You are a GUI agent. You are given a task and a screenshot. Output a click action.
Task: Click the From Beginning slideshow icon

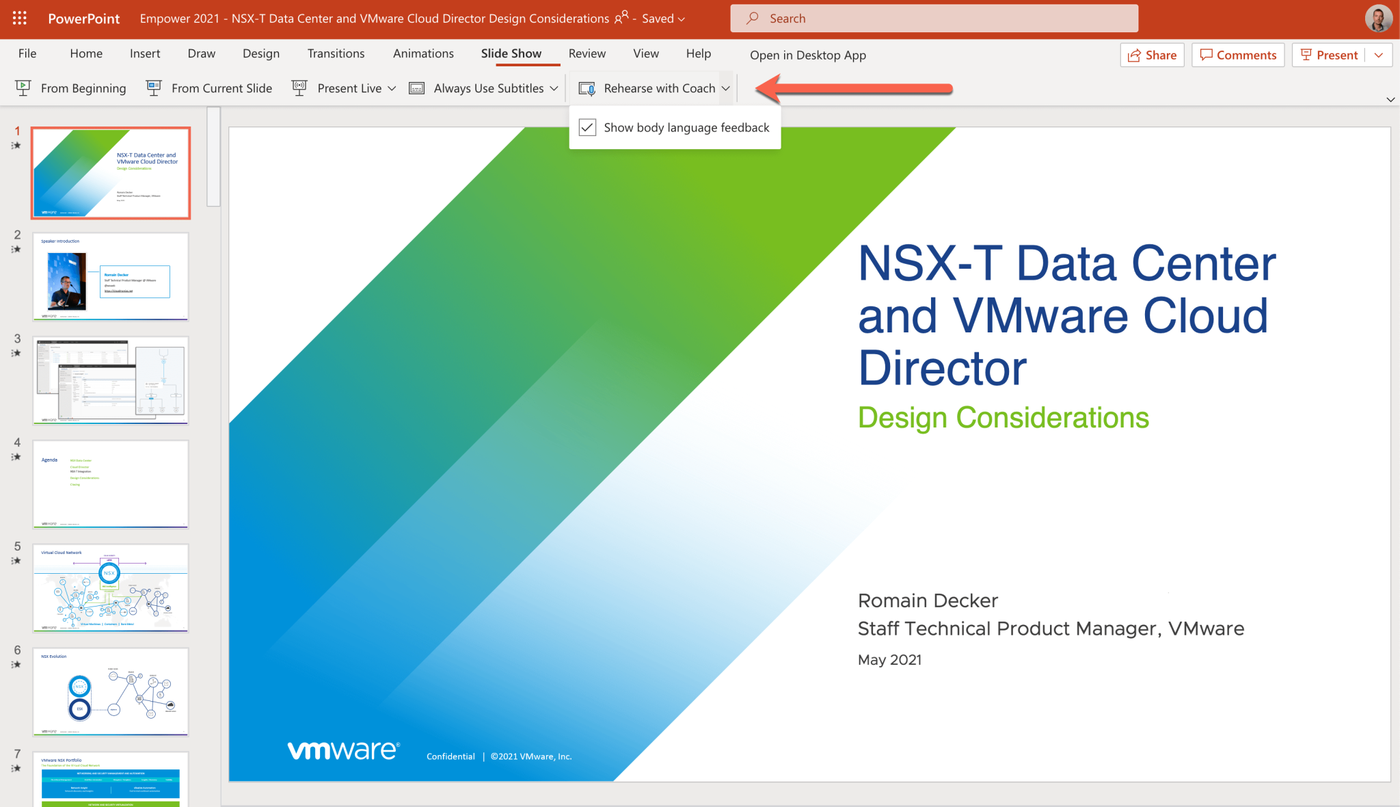coord(23,88)
